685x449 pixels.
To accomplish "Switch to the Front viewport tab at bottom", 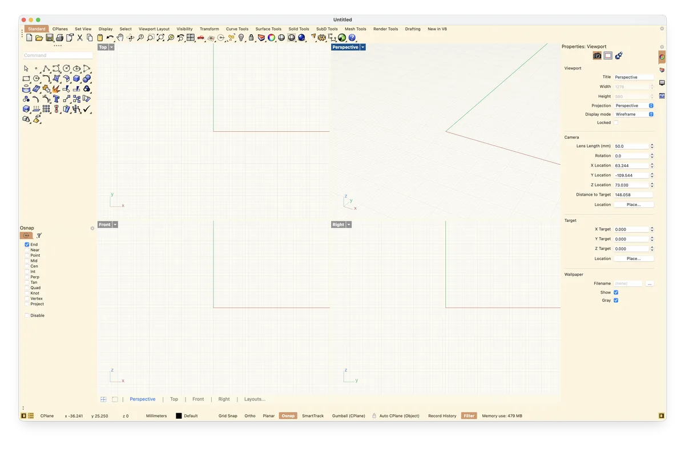I will (x=198, y=399).
